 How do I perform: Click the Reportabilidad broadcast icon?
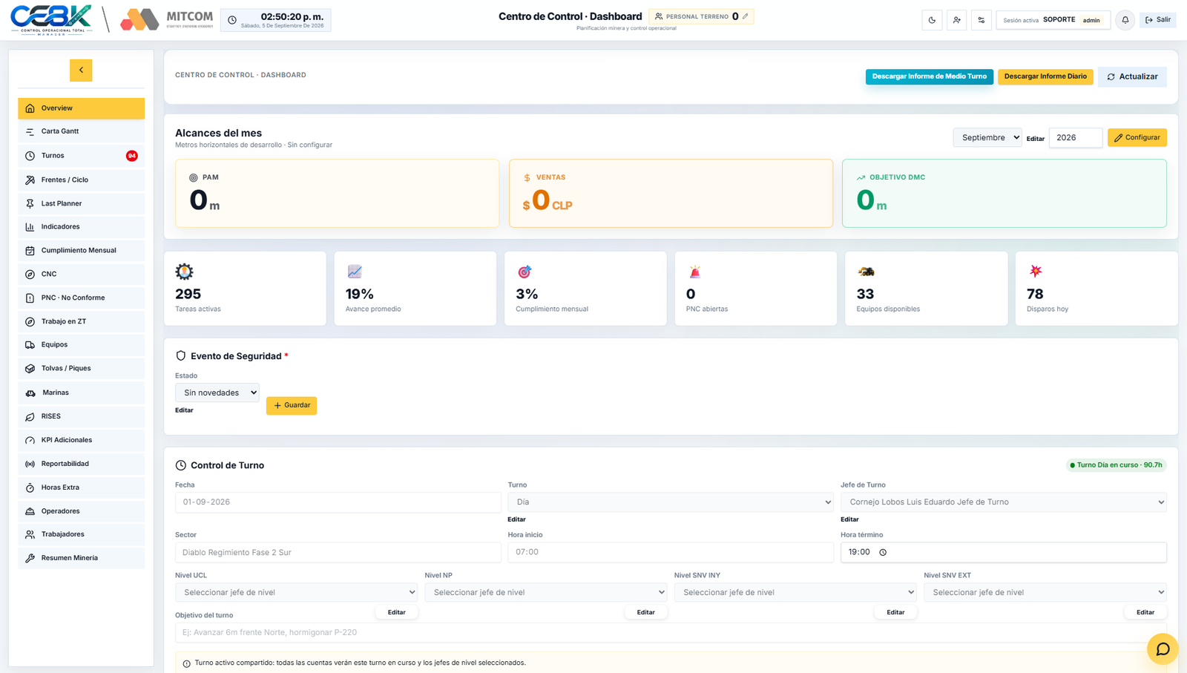pos(30,464)
